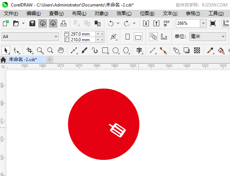Expand the Undo history dropdown

click(x=118, y=23)
